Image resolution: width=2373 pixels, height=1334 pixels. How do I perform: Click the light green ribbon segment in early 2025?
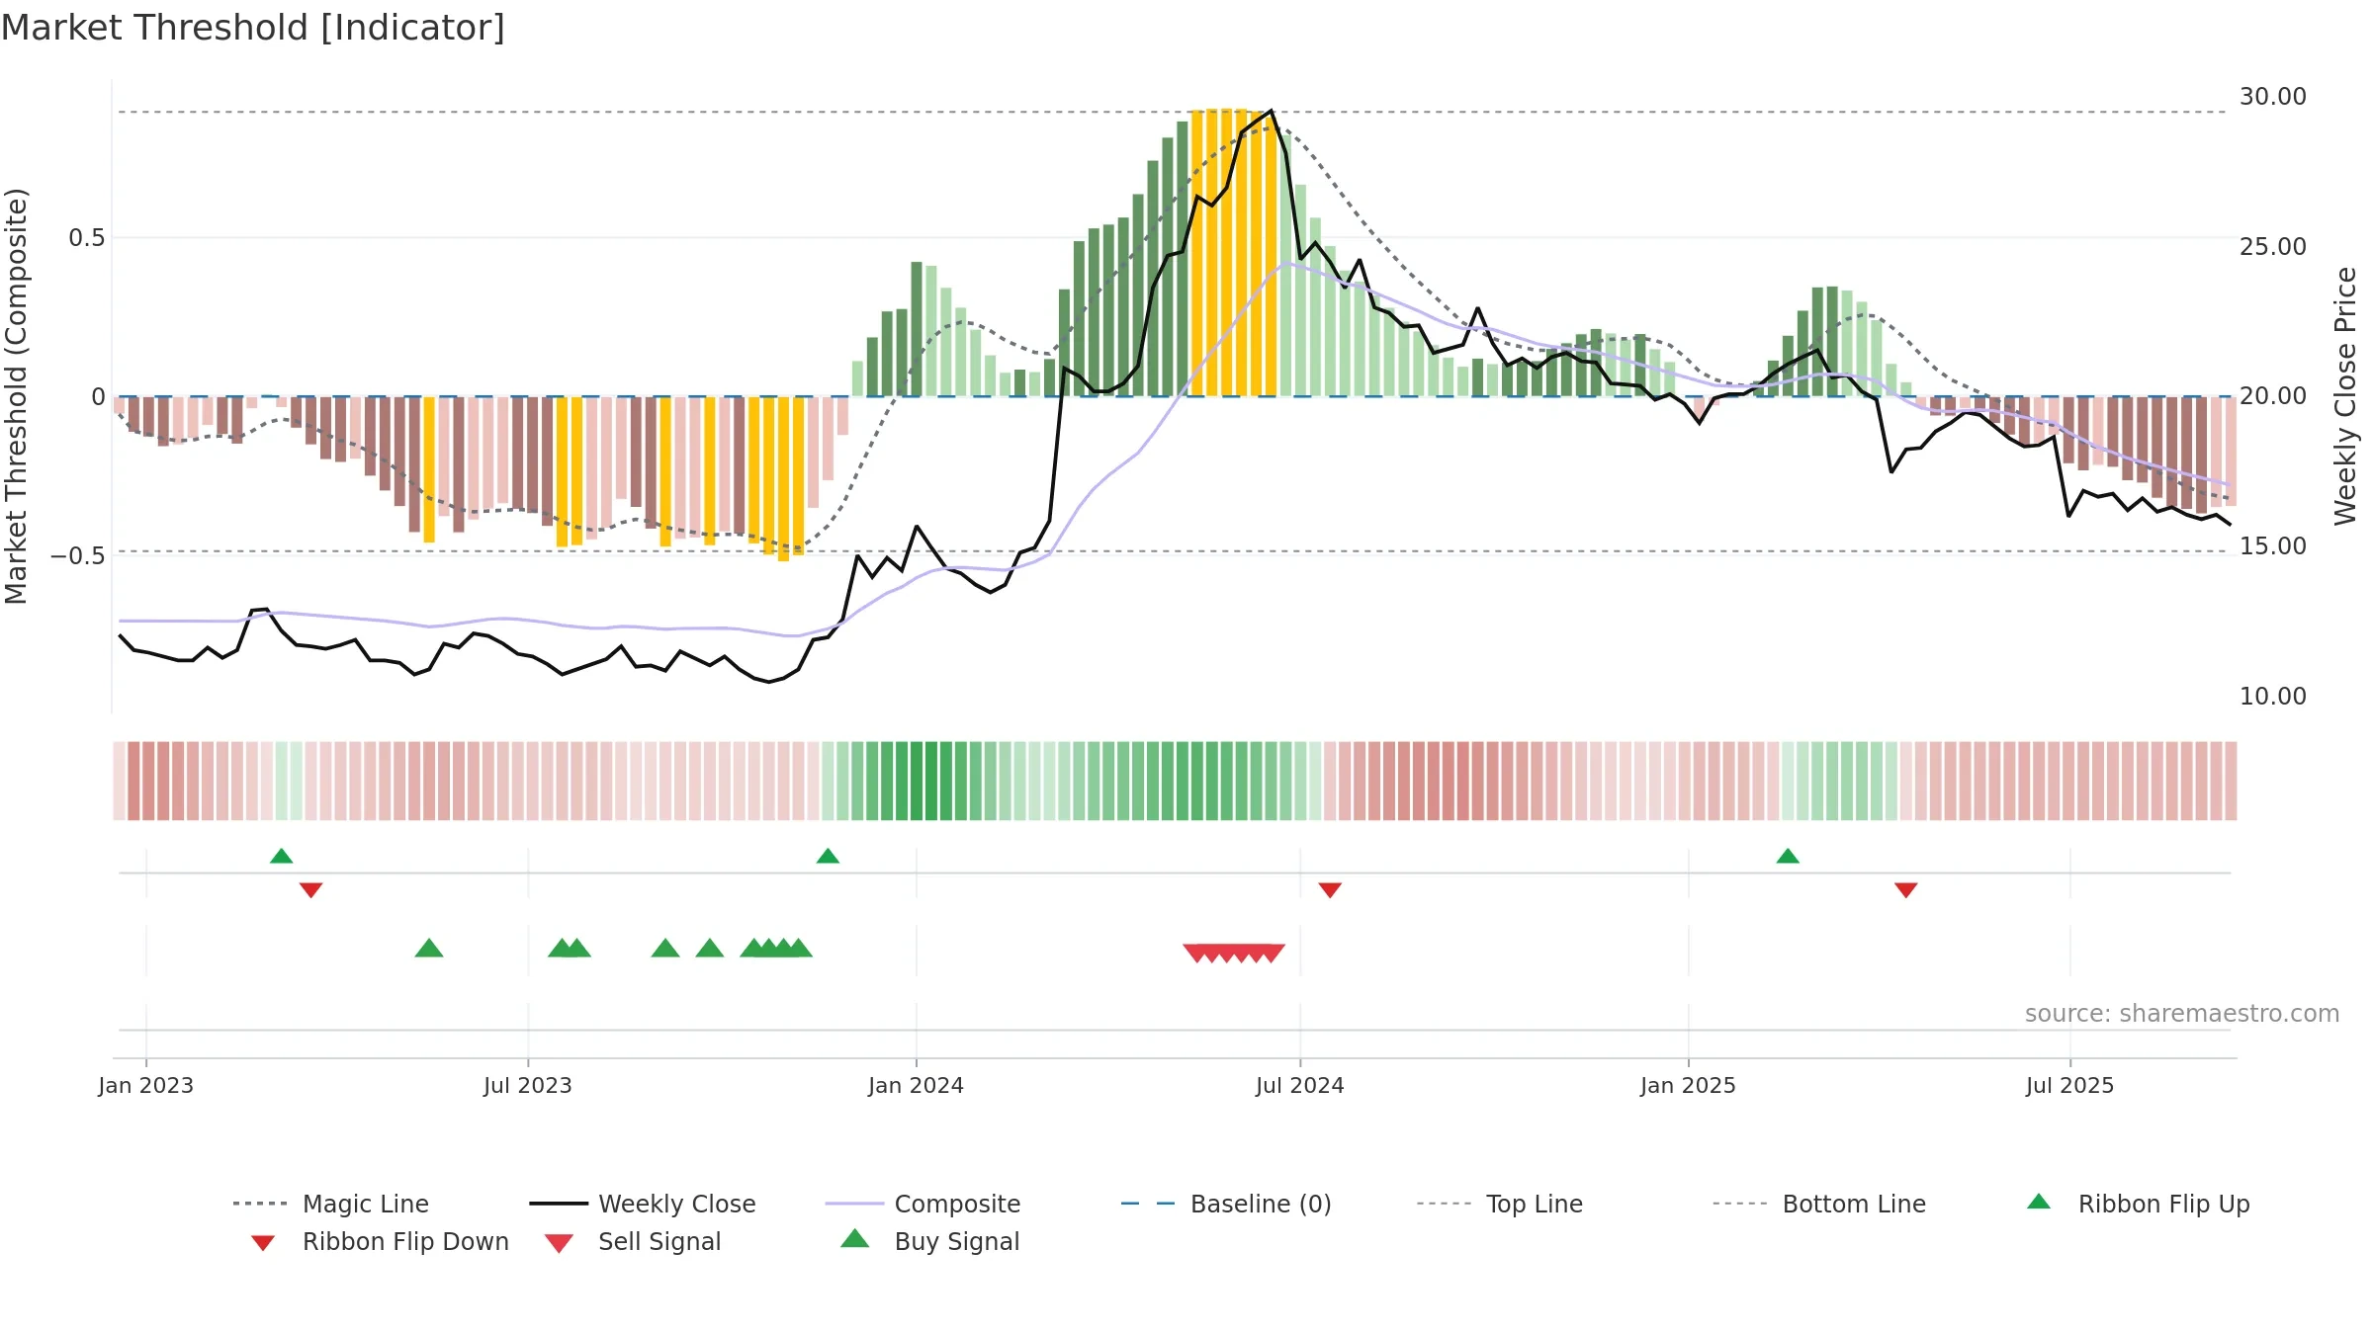pos(1788,781)
